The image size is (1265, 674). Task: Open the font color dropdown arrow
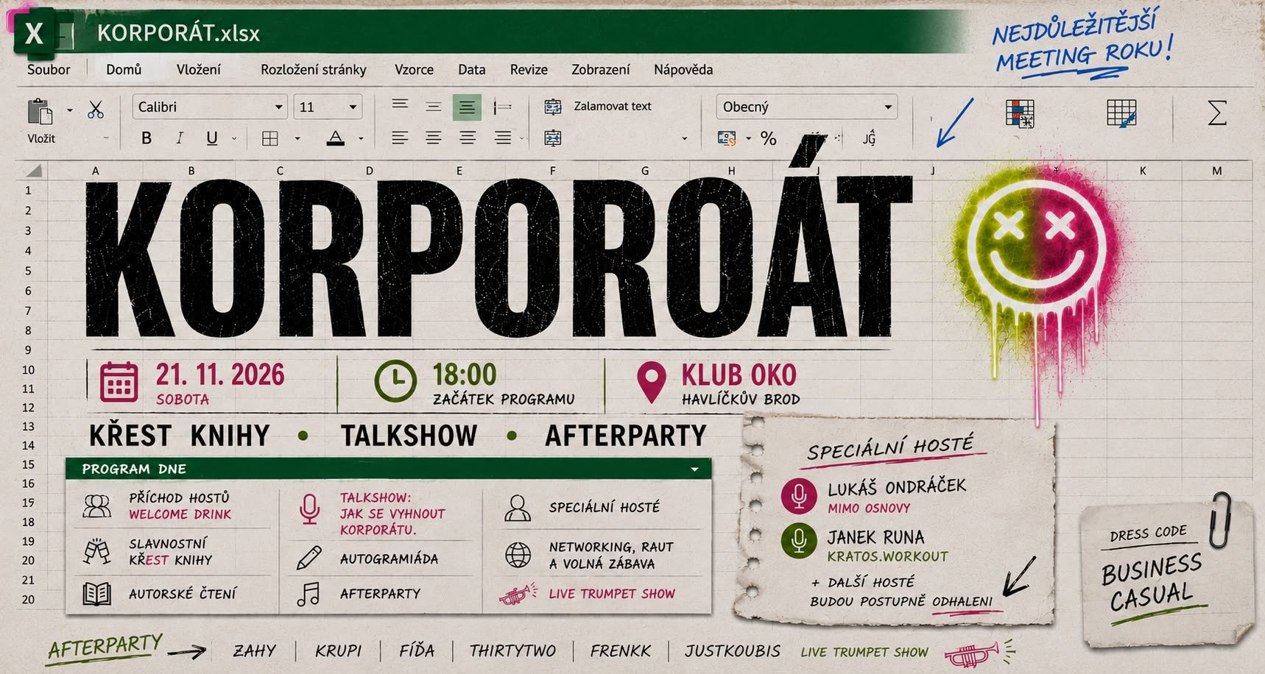[361, 138]
